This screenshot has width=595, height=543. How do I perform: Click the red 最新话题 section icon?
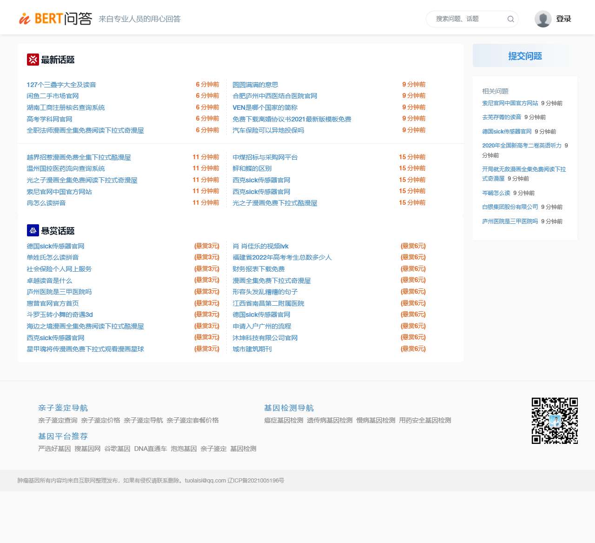[x=33, y=60]
